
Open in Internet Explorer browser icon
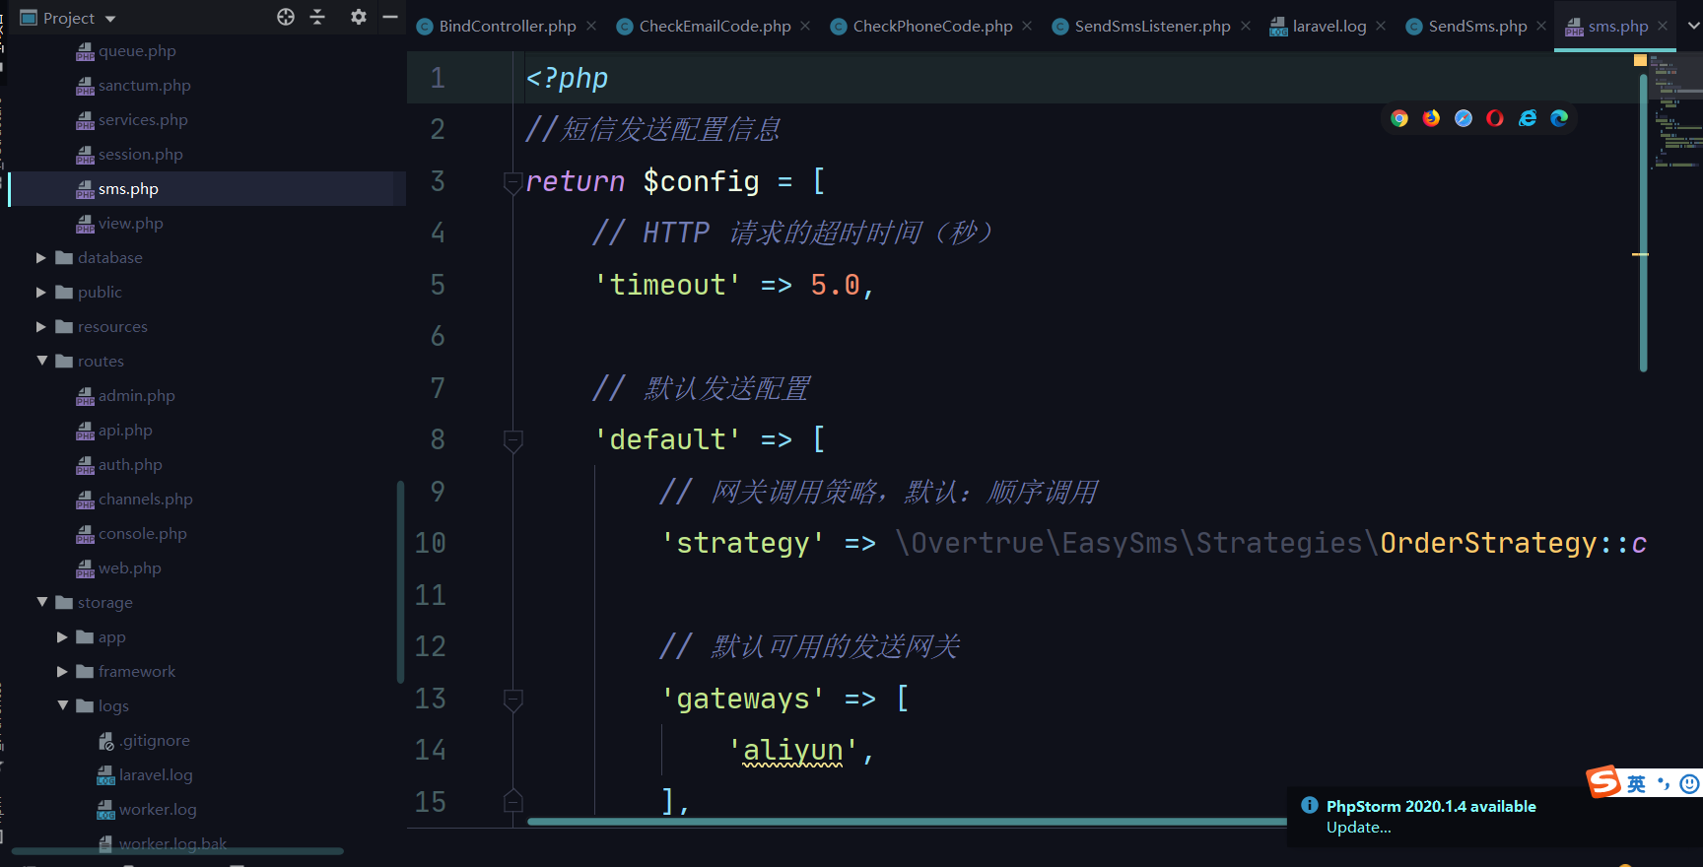click(x=1528, y=118)
